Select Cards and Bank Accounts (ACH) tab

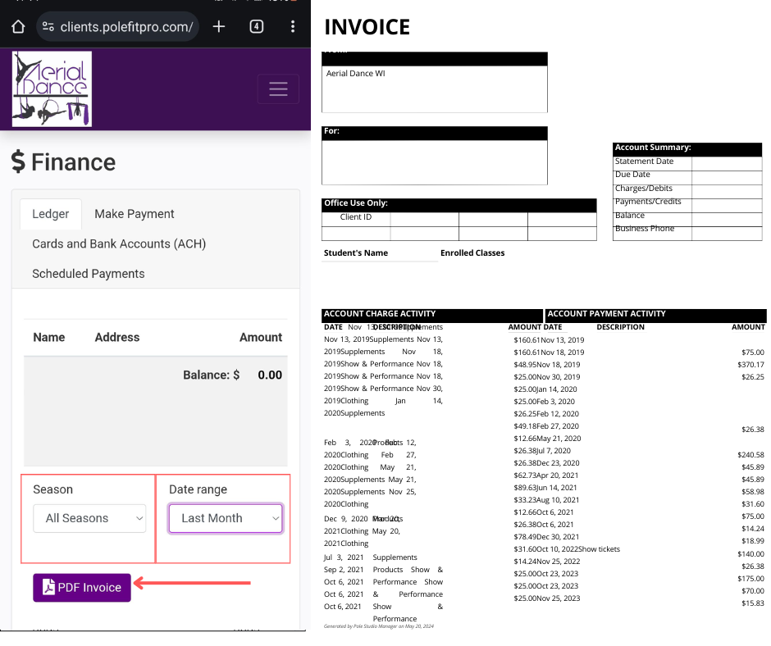(119, 244)
